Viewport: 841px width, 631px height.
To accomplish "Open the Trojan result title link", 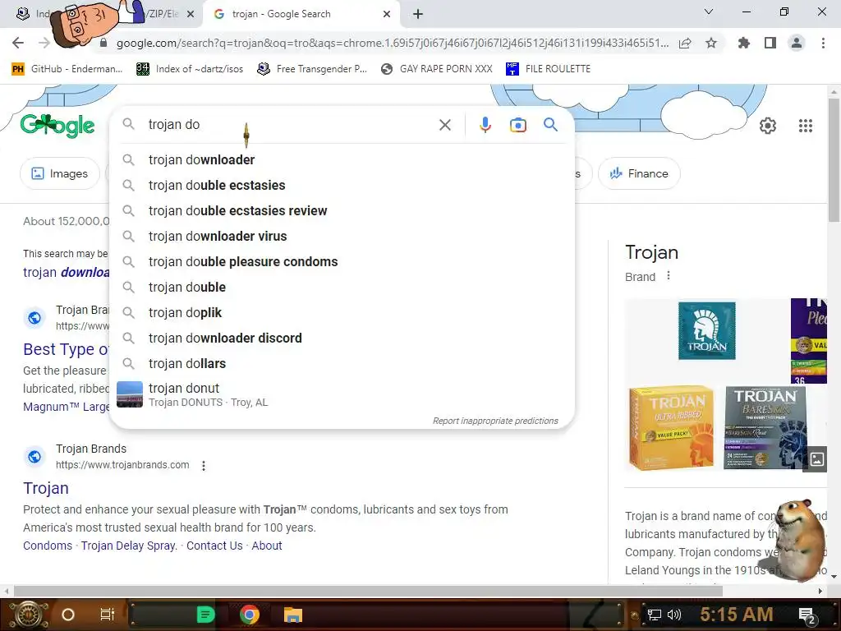I will coord(46,488).
